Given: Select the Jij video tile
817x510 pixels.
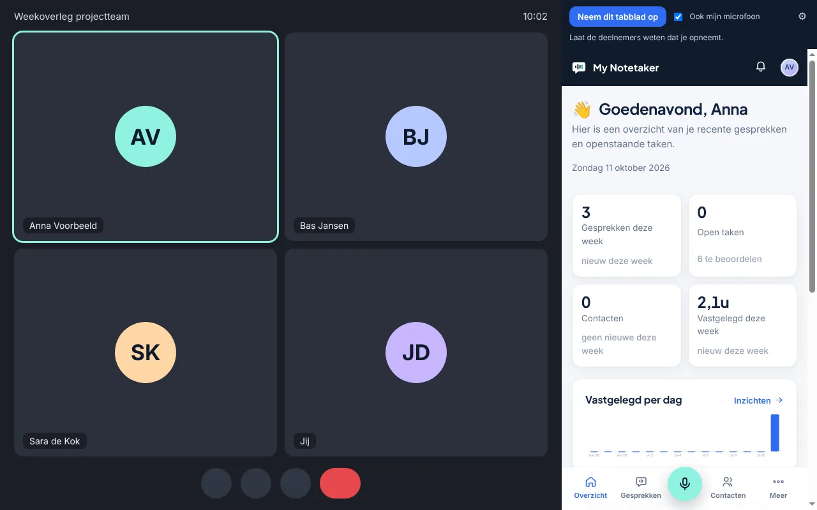Looking at the screenshot, I should (416, 353).
